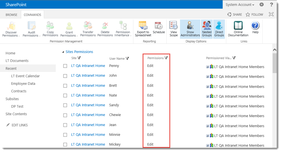Expand the Members group in Brett's row
The image size is (281, 152).
(x=207, y=87)
